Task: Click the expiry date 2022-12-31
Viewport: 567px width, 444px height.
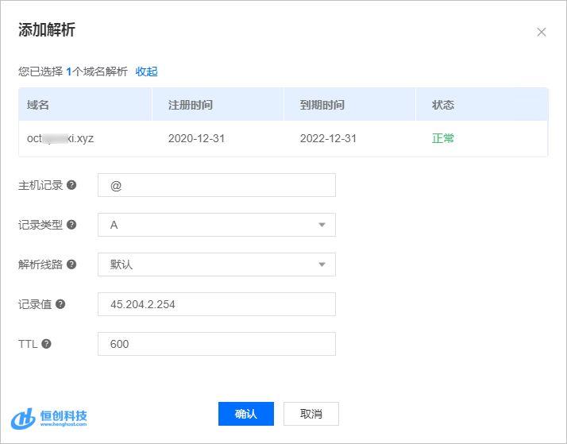Action: click(328, 138)
